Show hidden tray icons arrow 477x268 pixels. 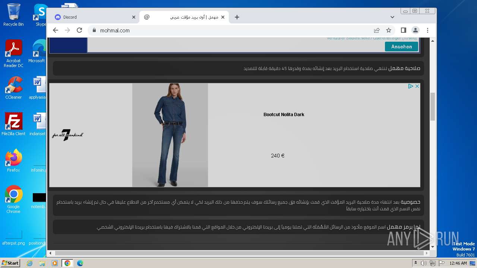click(416, 263)
